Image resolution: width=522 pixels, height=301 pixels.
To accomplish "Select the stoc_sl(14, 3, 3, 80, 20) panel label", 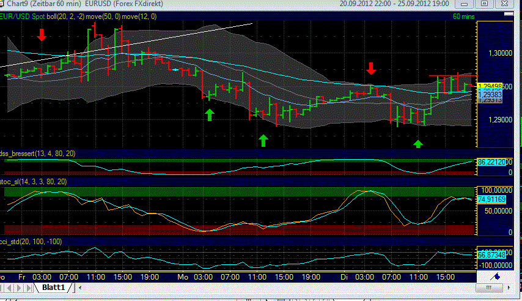I will [x=33, y=182].
